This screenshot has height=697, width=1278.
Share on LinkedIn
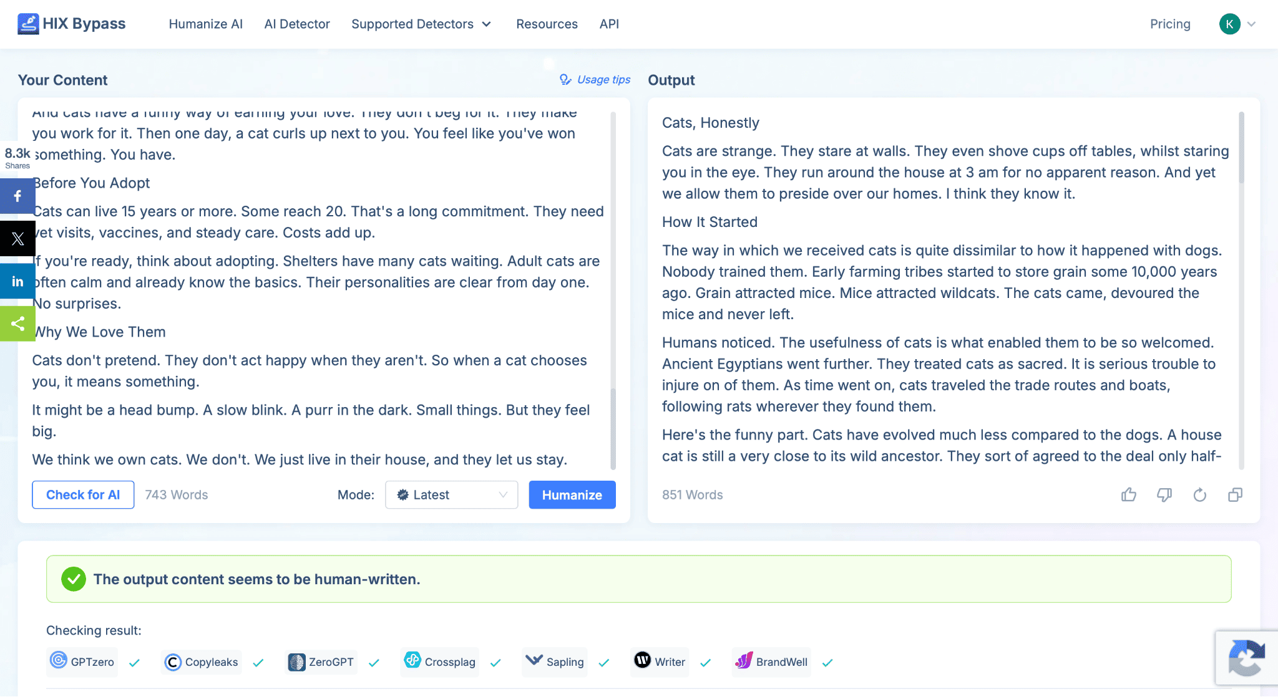pyautogui.click(x=17, y=281)
